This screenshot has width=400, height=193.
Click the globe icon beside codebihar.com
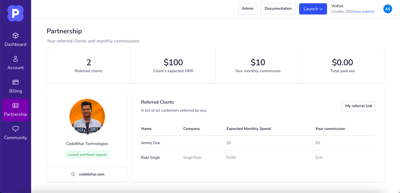(x=73, y=174)
